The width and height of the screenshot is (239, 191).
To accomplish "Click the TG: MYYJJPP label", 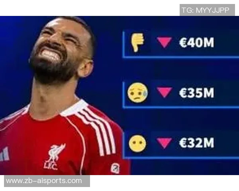I will [206, 10].
